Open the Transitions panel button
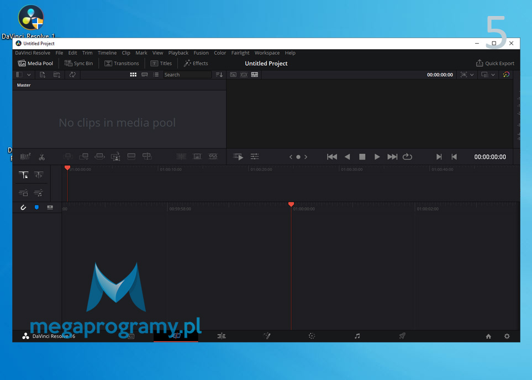This screenshot has height=380, width=532. tap(122, 64)
